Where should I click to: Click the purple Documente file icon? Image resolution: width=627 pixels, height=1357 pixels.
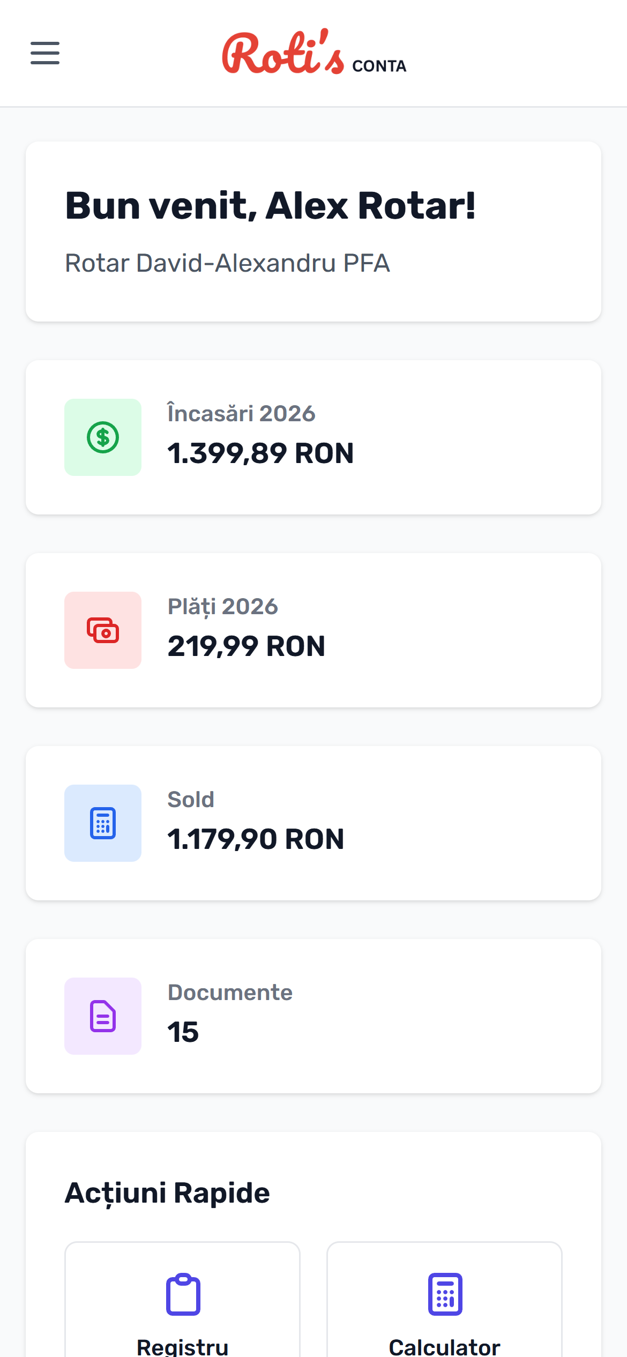103,1016
